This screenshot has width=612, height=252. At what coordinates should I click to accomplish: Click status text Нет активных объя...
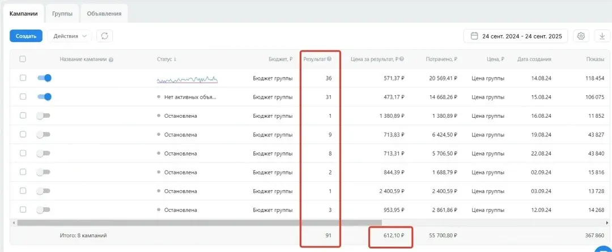point(190,97)
